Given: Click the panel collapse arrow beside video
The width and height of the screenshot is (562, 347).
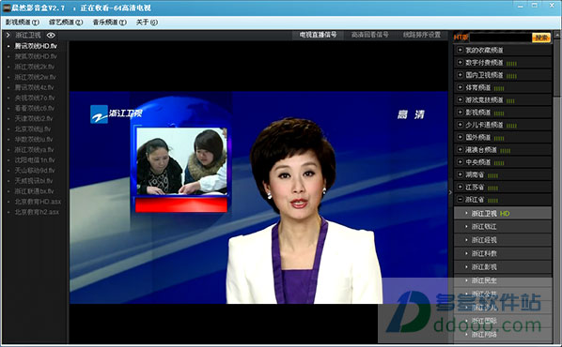Looking at the screenshot, I should click(x=450, y=192).
